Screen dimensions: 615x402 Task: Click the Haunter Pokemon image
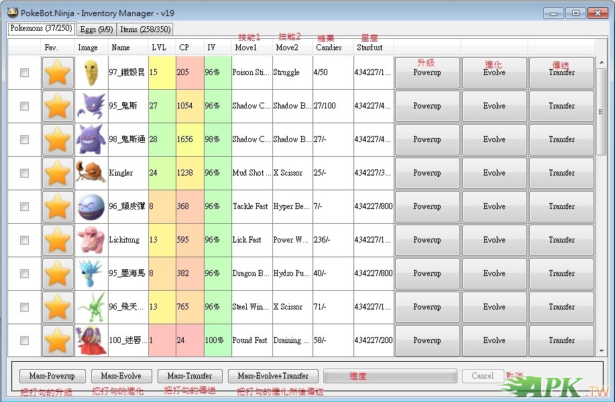click(91, 106)
